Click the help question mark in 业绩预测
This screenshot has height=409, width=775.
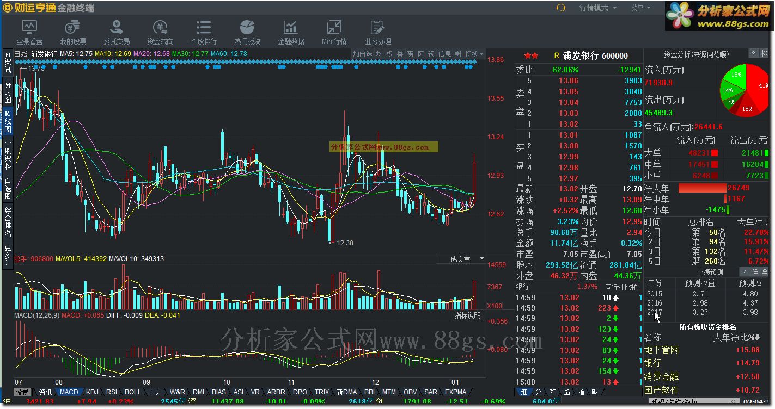744,271
